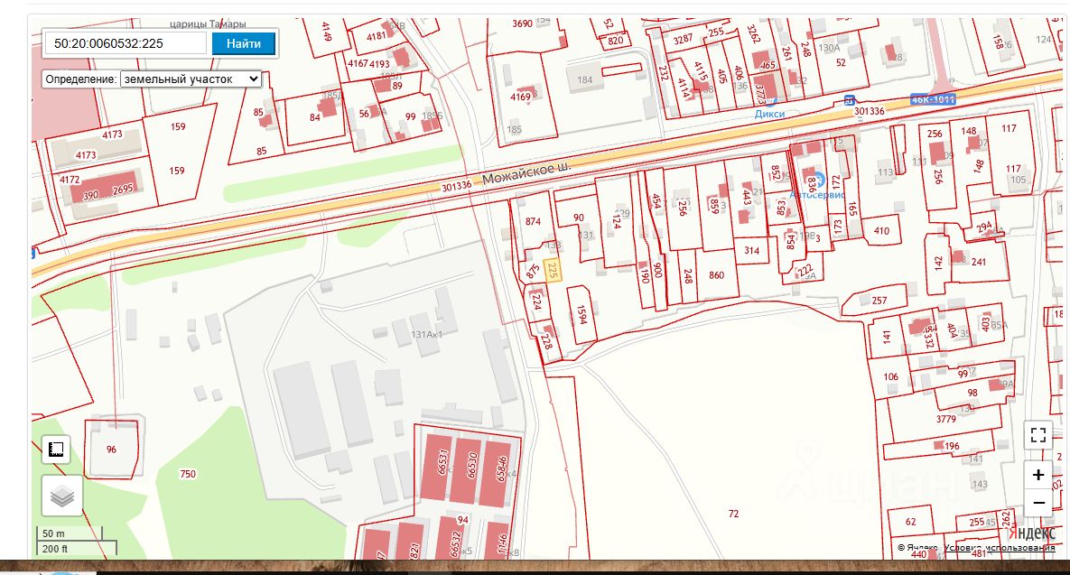This screenshot has height=575, width=1070.
Task: Select highlighted yellow parcel 225
Action: [x=554, y=270]
